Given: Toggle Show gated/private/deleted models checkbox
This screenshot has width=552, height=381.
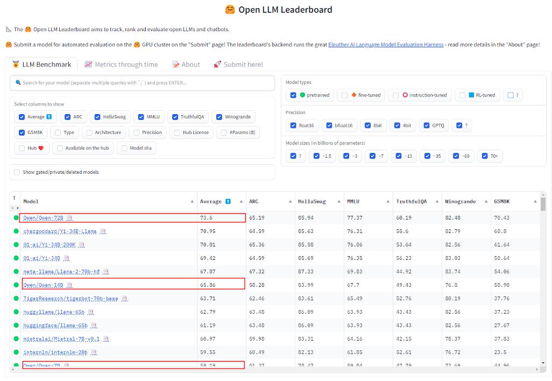Looking at the screenshot, I should click(17, 172).
